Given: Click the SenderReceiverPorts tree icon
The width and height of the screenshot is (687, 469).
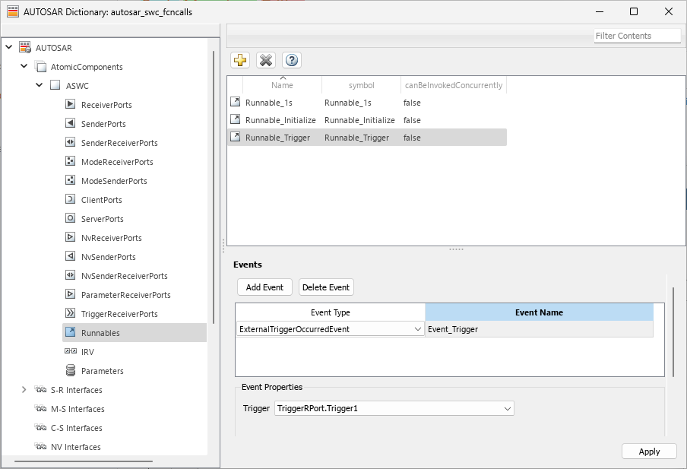Looking at the screenshot, I should pos(70,142).
